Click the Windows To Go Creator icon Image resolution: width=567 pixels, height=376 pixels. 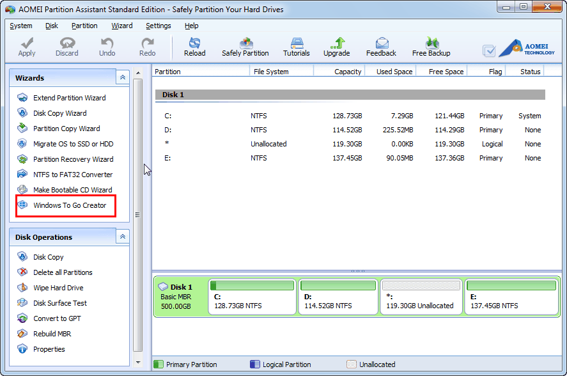[x=22, y=205]
